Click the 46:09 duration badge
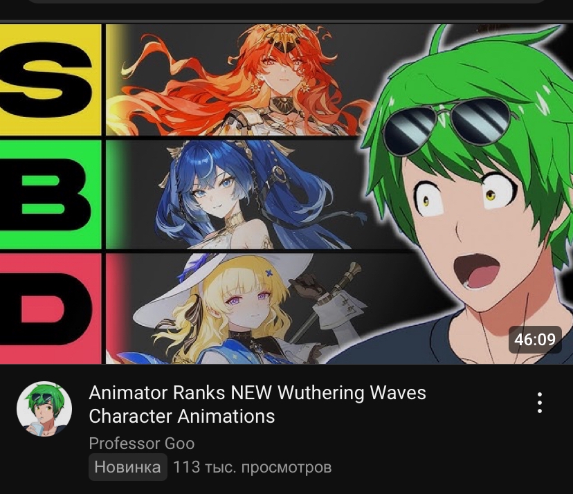The width and height of the screenshot is (573, 494). tap(535, 340)
